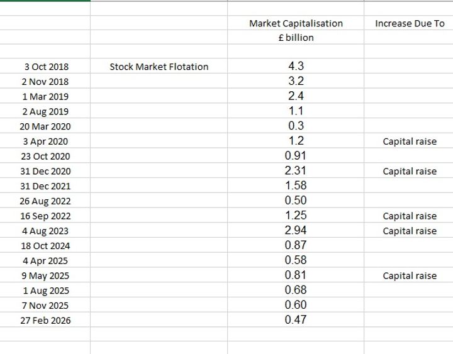
Task: Click Capital raise cell for 9 May 2025
Action: click(410, 276)
